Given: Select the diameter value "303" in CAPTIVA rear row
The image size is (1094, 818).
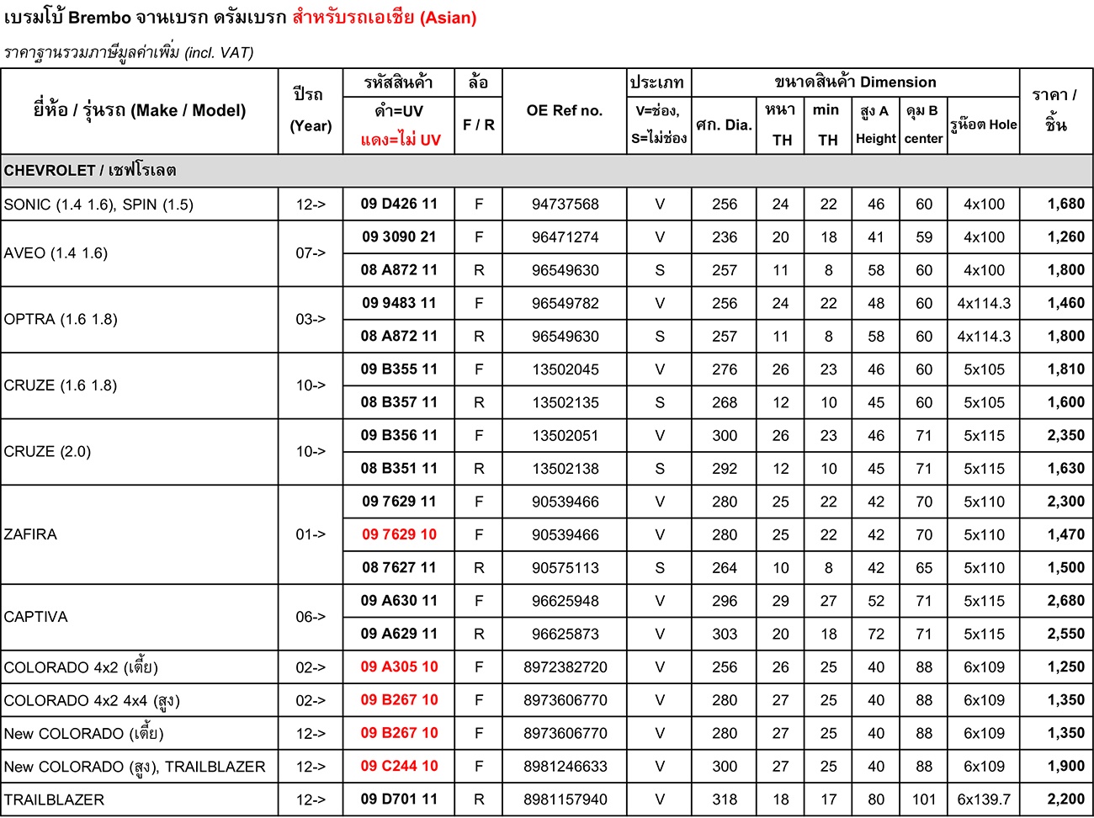Looking at the screenshot, I should point(725,634).
